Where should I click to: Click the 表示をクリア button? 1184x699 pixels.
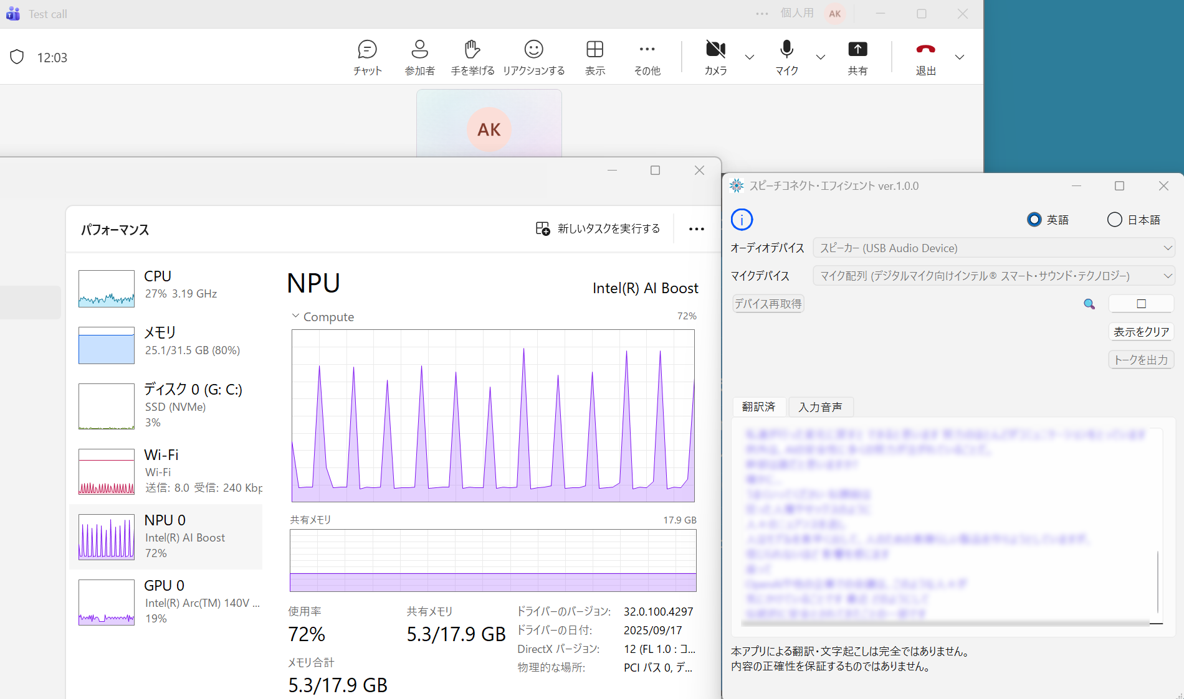(x=1141, y=332)
